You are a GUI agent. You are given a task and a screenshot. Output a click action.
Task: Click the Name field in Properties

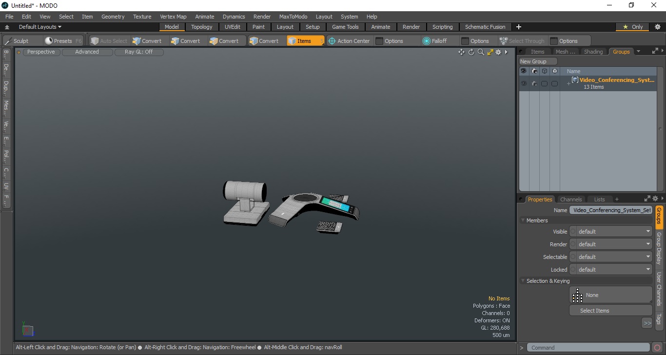[x=611, y=210]
